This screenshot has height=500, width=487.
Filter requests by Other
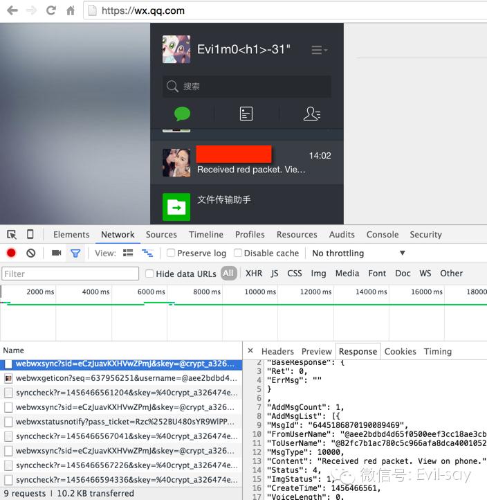[451, 274]
